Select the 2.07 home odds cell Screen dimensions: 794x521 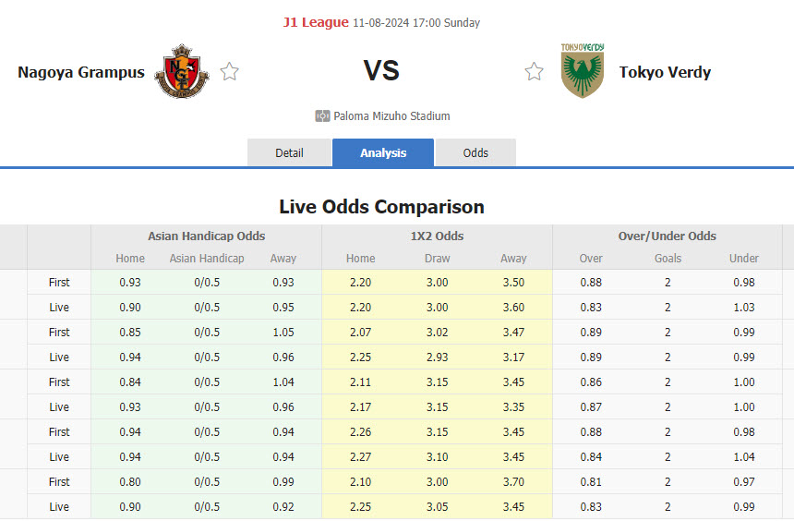click(x=361, y=332)
